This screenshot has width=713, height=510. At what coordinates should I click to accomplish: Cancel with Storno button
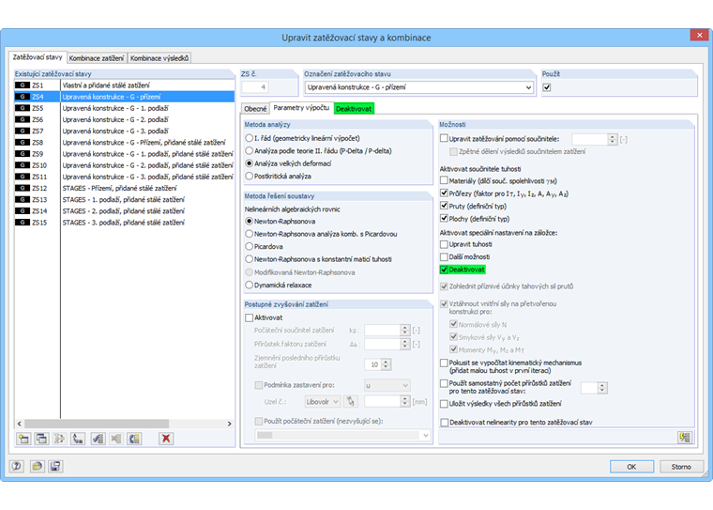point(681,467)
